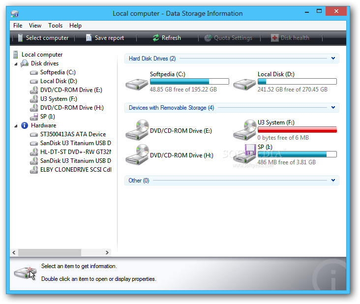The width and height of the screenshot is (360, 304).
Task: Click "Select an item to get information." text
Action: tap(79, 266)
